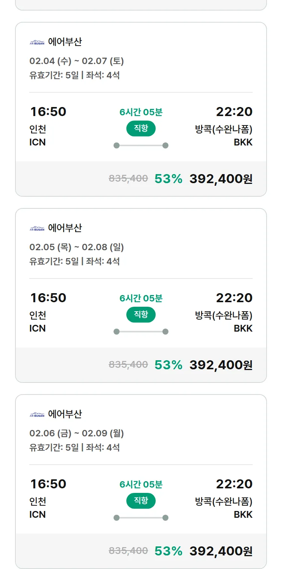The width and height of the screenshot is (282, 569).
Task: Click 22:20 arrival time on 02.04 flight
Action: (234, 112)
